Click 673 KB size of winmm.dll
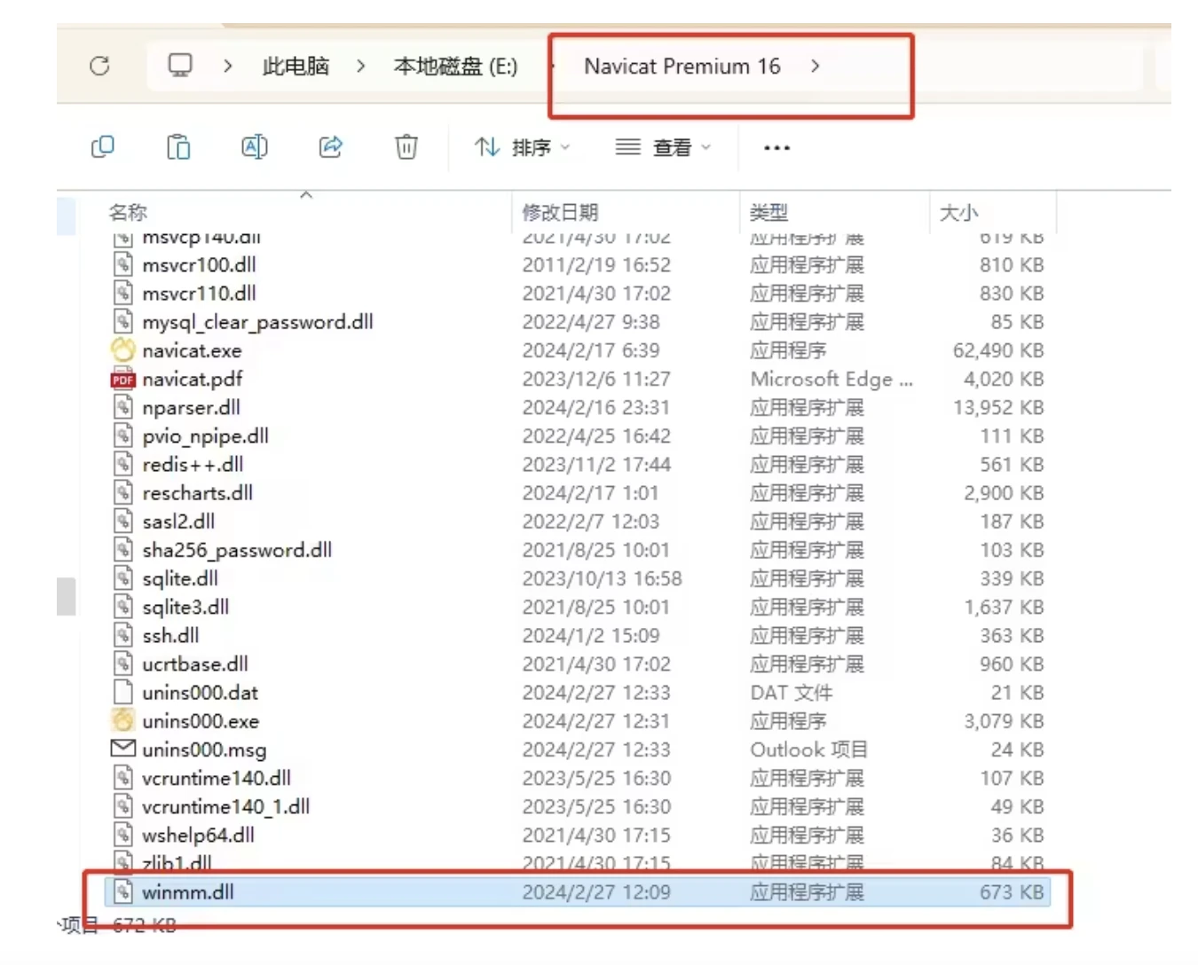The height and width of the screenshot is (965, 1198). (1012, 891)
